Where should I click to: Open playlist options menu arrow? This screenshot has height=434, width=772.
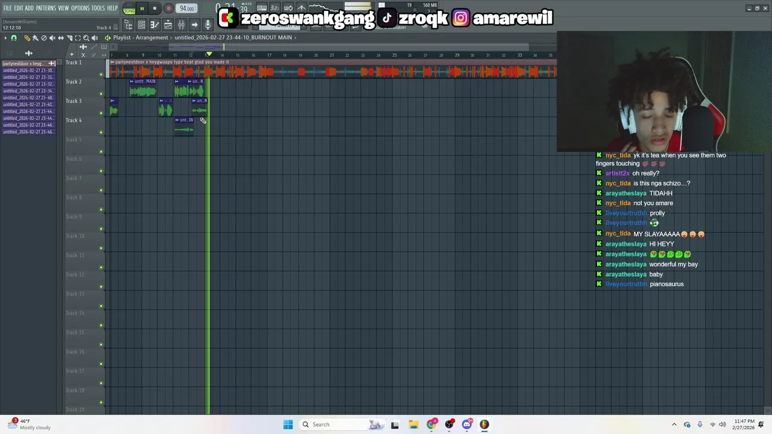coord(5,38)
